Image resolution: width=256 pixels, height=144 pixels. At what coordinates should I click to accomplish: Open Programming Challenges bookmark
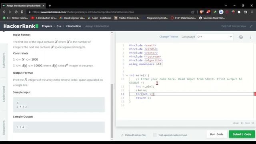tap(155, 18)
